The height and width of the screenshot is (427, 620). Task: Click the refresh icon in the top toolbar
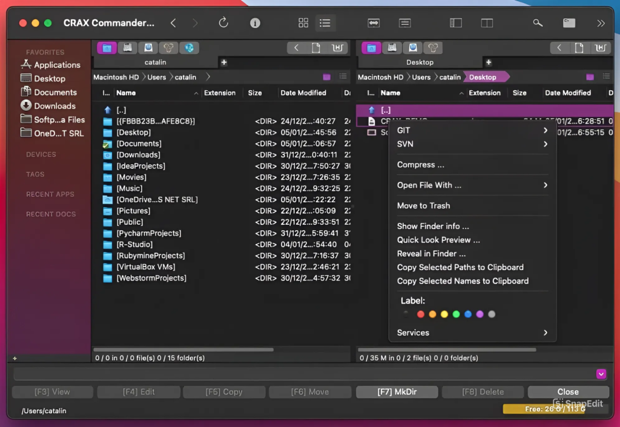pos(223,23)
